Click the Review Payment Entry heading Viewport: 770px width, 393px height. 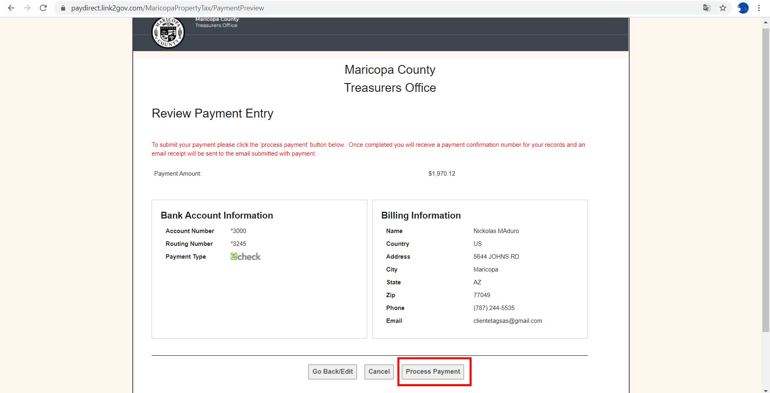click(x=212, y=113)
